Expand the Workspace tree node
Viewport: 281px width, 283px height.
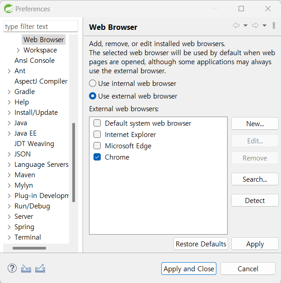(x=18, y=50)
